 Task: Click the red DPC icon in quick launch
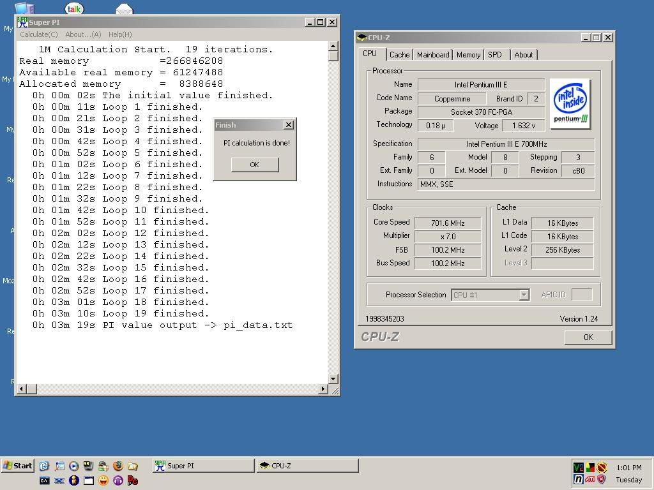[133, 480]
